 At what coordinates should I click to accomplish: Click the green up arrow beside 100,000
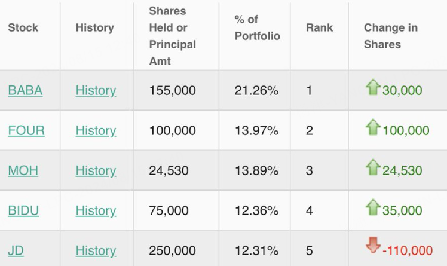[373, 127]
